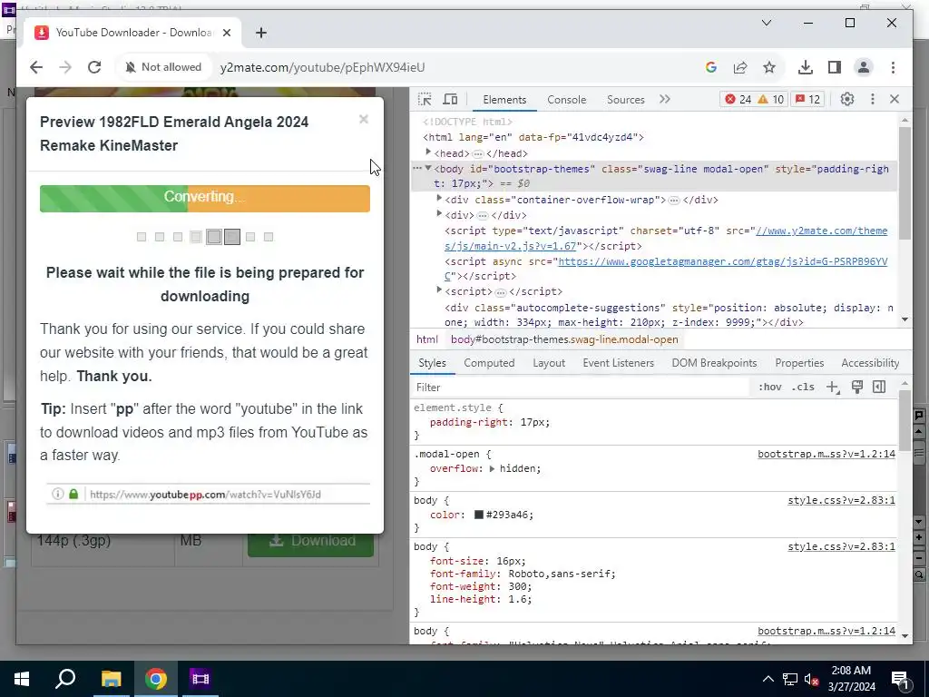Open the Chrome three-dot menu
Screen dimensions: 929x697
pos(893,67)
